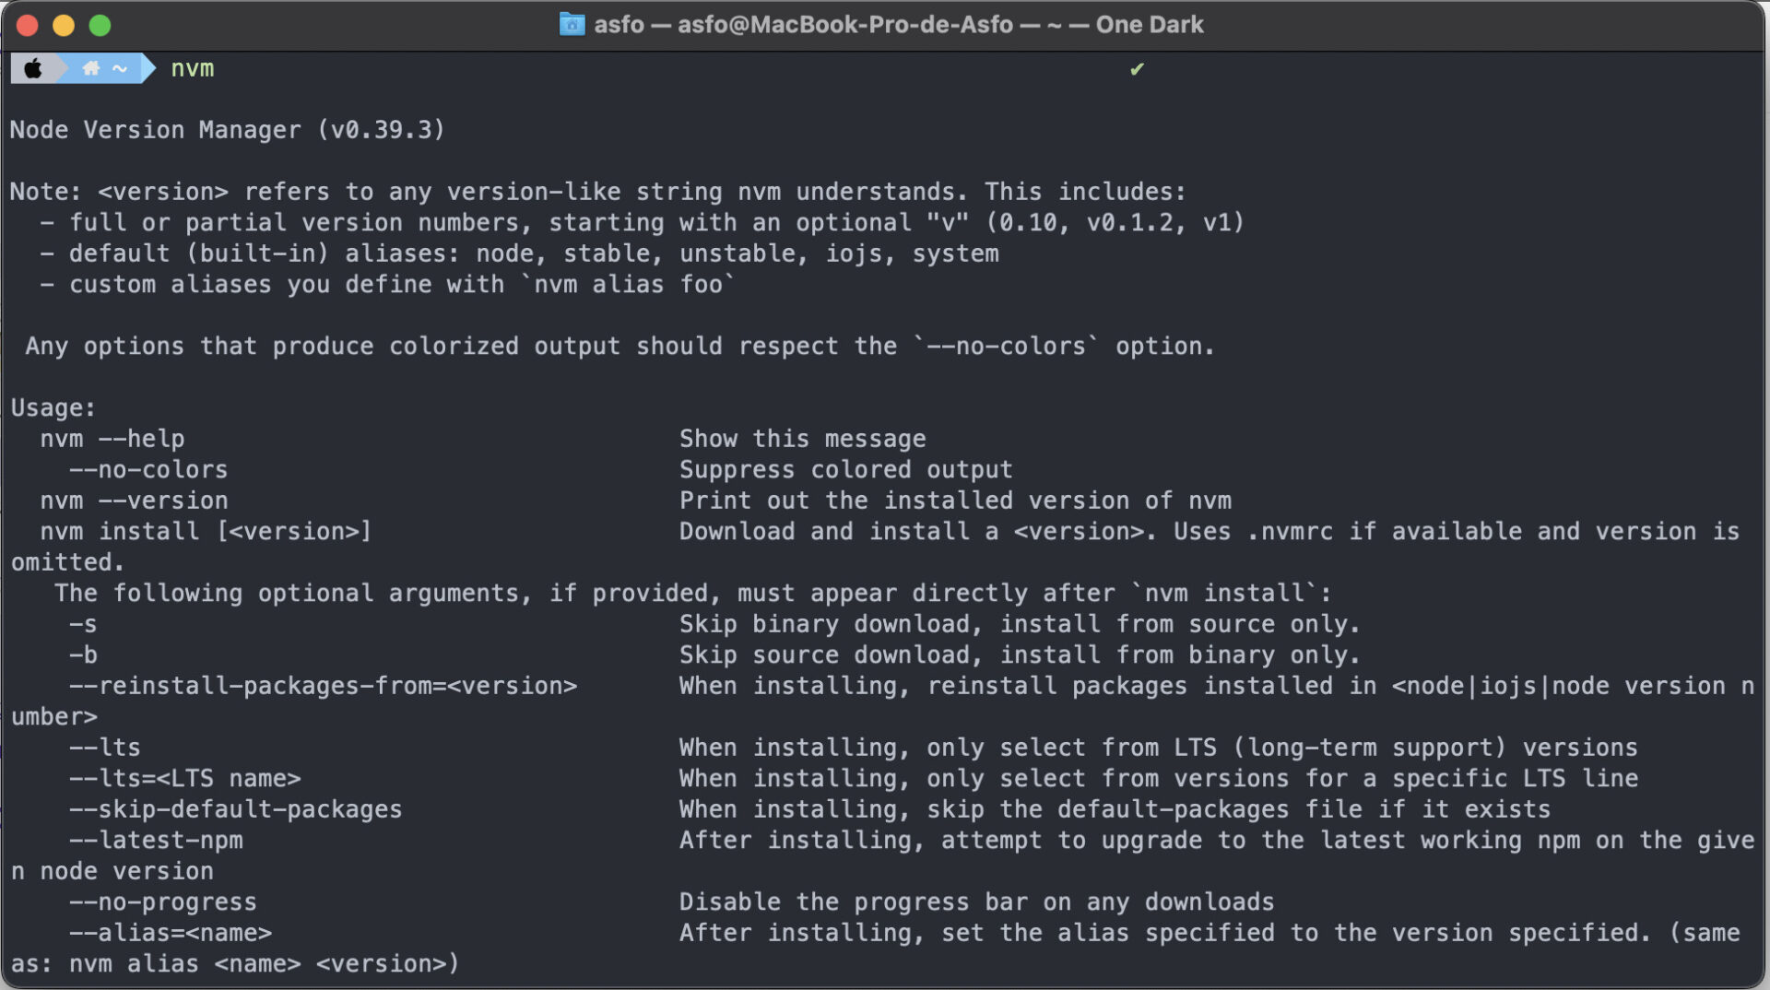Click the --skip-default-packages option text
This screenshot has width=1770, height=990.
point(236,808)
